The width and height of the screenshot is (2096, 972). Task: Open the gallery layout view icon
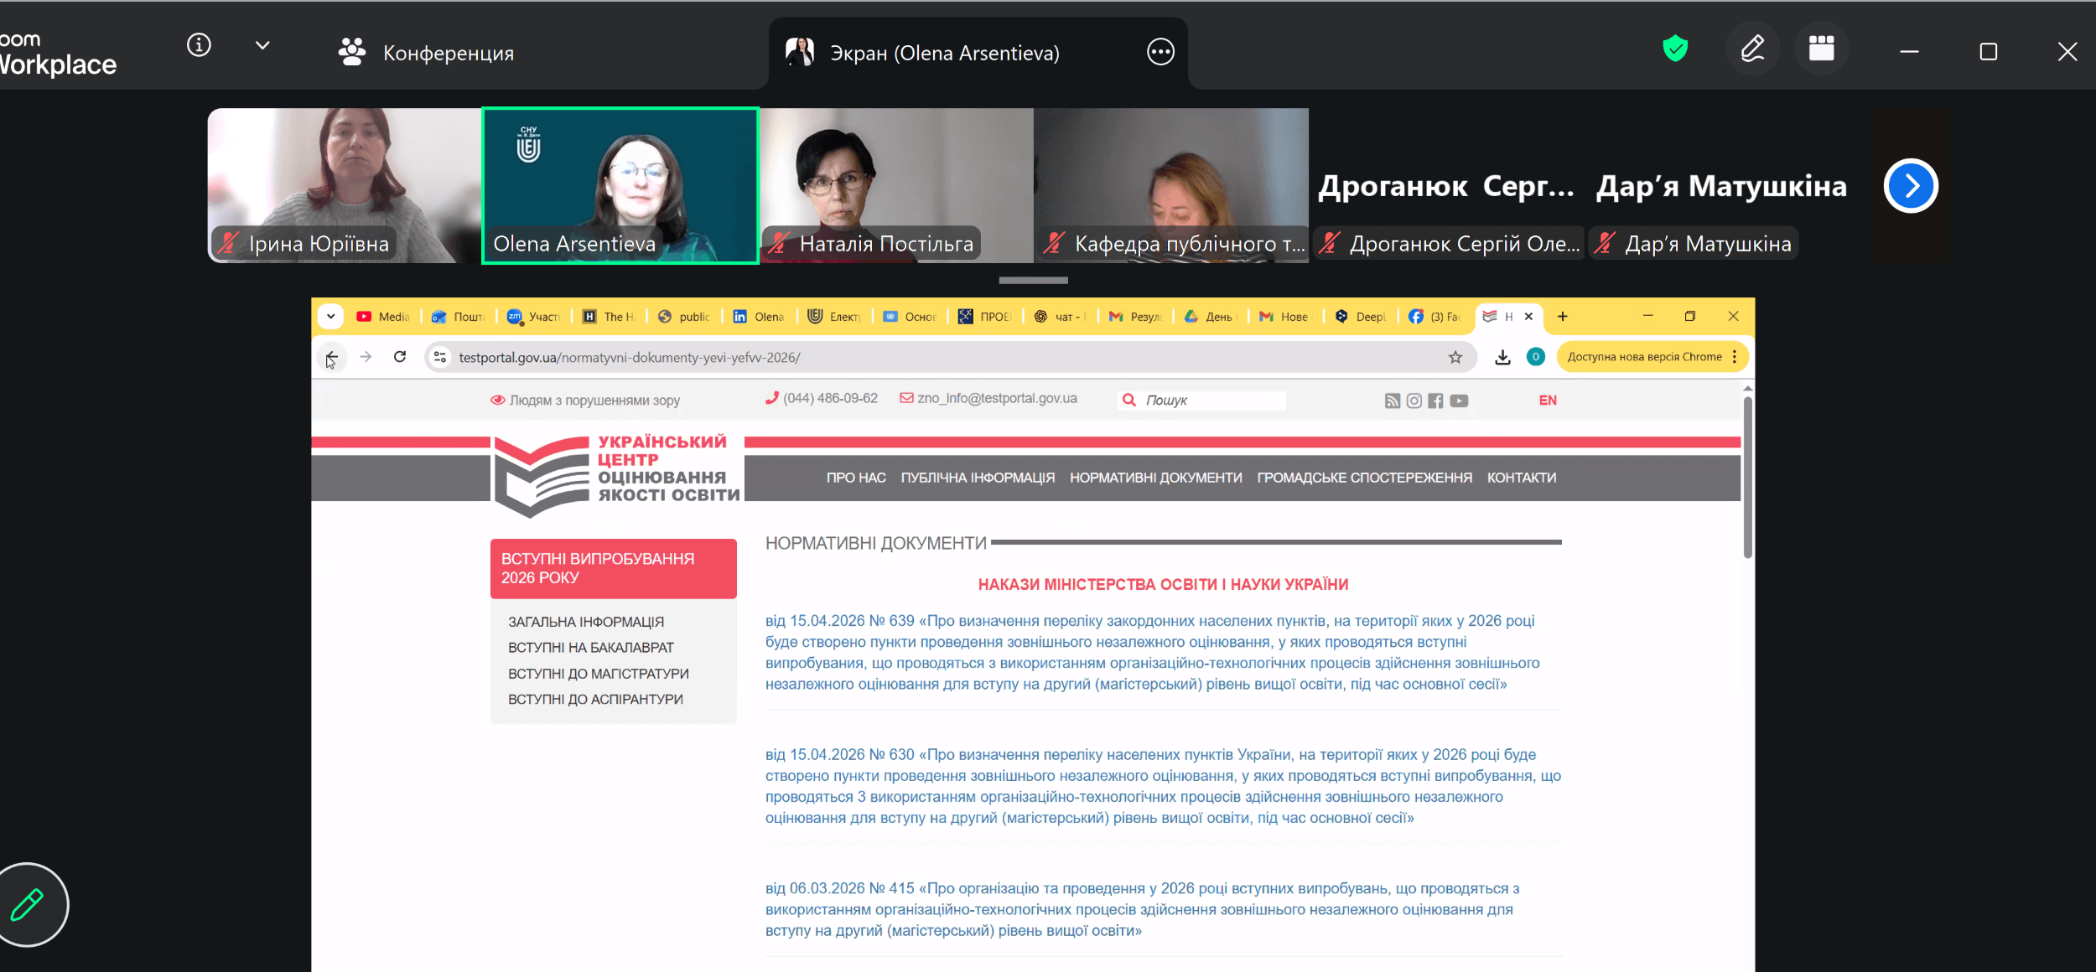1821,49
